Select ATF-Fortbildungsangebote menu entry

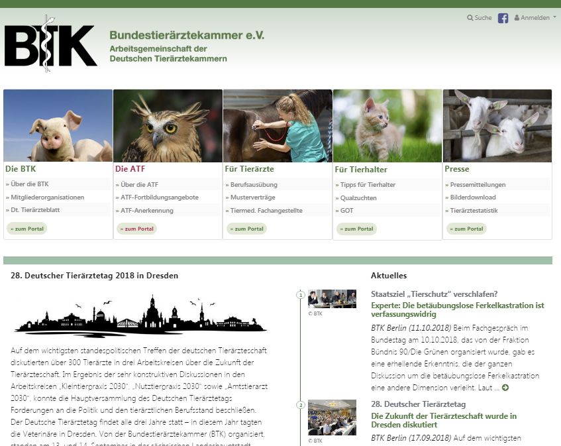tap(159, 197)
